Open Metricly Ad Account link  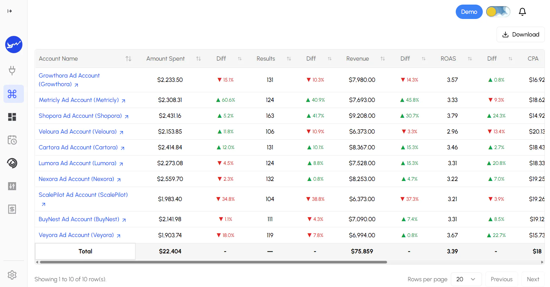pos(82,100)
